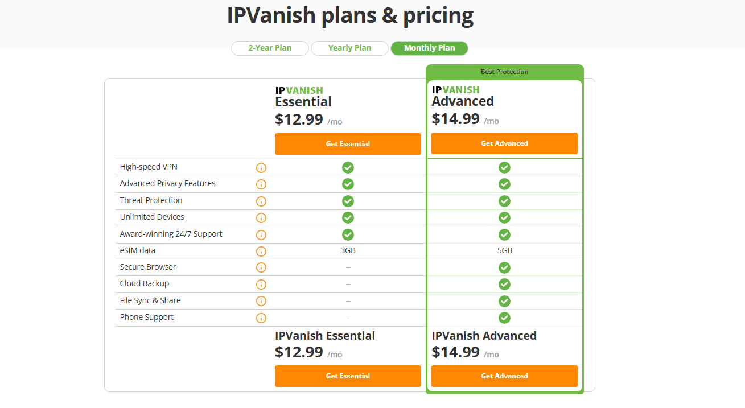Click the info icon next to High-speed VPN
This screenshot has width=745, height=408.
pyautogui.click(x=261, y=168)
